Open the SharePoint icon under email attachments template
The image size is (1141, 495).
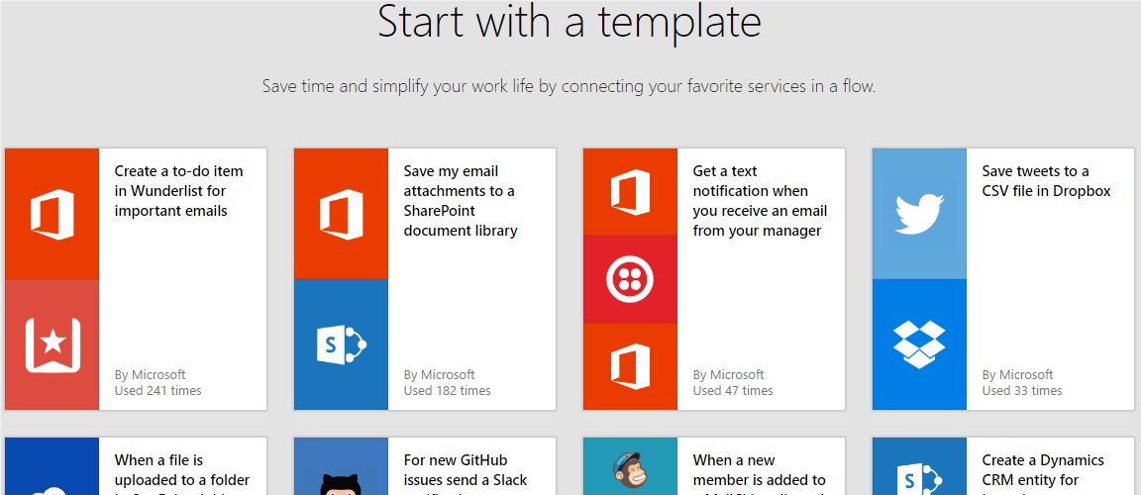tap(341, 345)
